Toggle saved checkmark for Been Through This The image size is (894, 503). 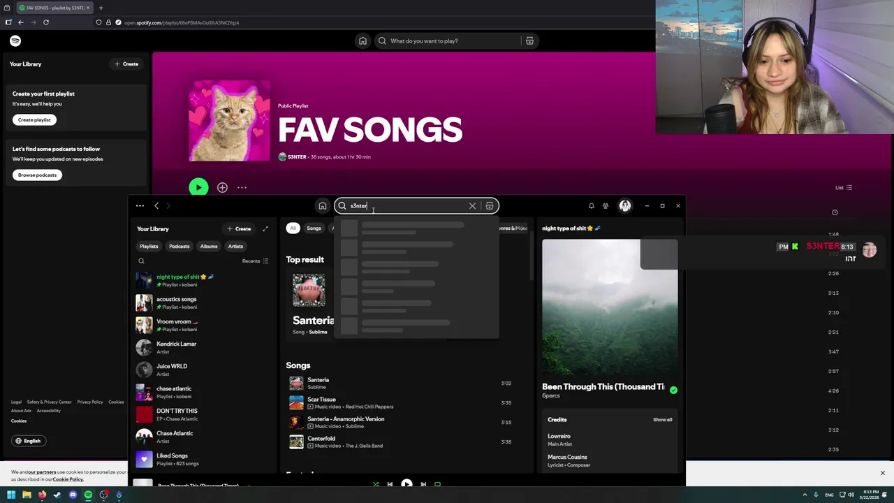tap(673, 390)
